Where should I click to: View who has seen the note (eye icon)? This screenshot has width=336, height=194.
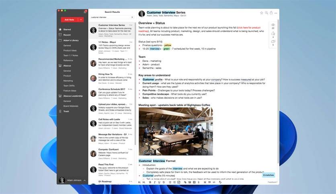coord(273,25)
